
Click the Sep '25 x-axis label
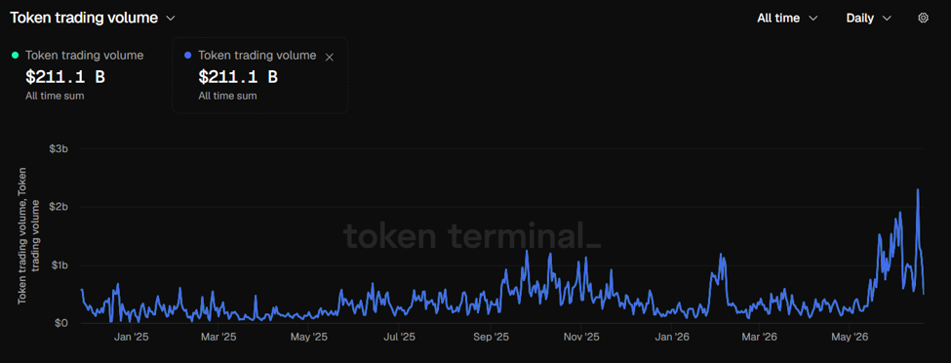492,337
